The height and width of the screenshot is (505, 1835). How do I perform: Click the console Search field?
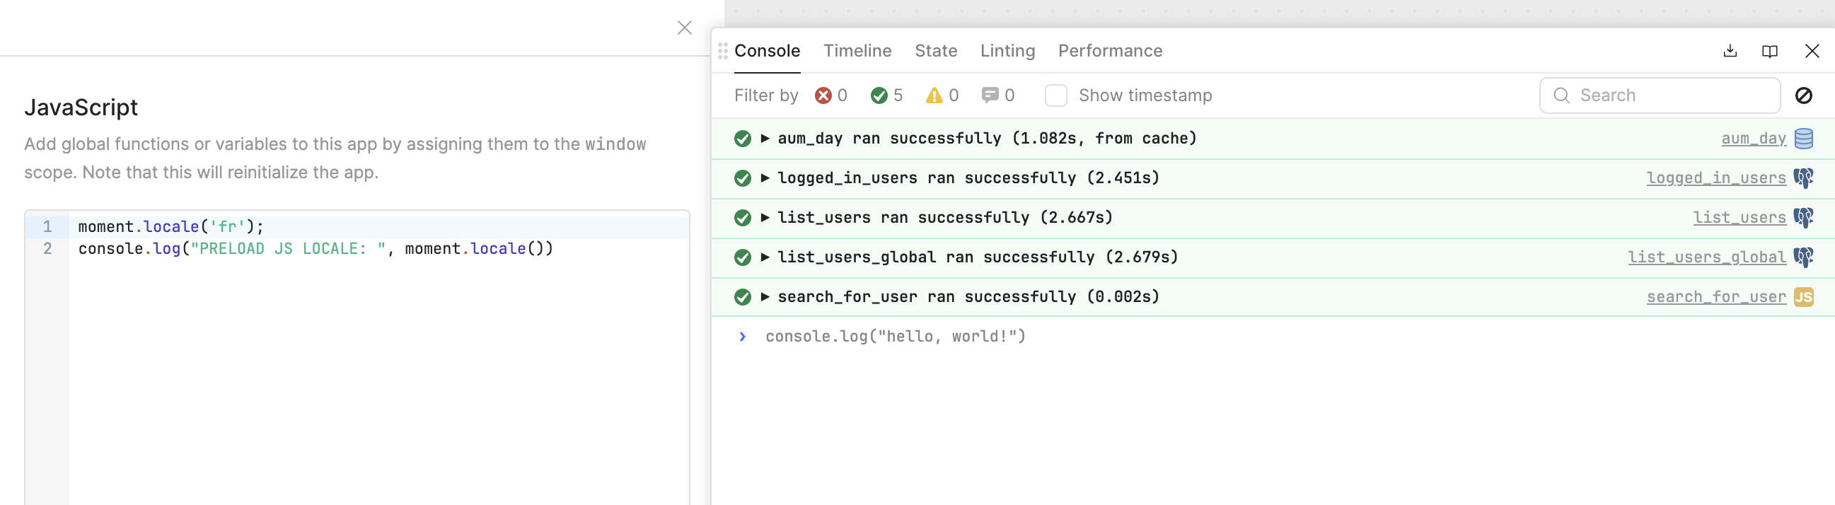[1667, 95]
